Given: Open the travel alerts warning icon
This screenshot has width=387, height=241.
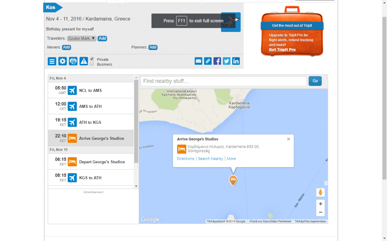Looking at the screenshot, I should (x=84, y=61).
